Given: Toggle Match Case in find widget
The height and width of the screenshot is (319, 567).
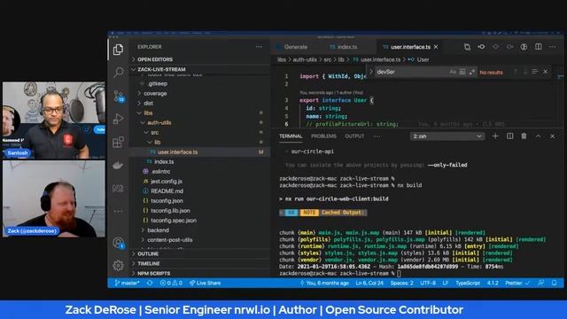Looking at the screenshot, I should pos(453,72).
